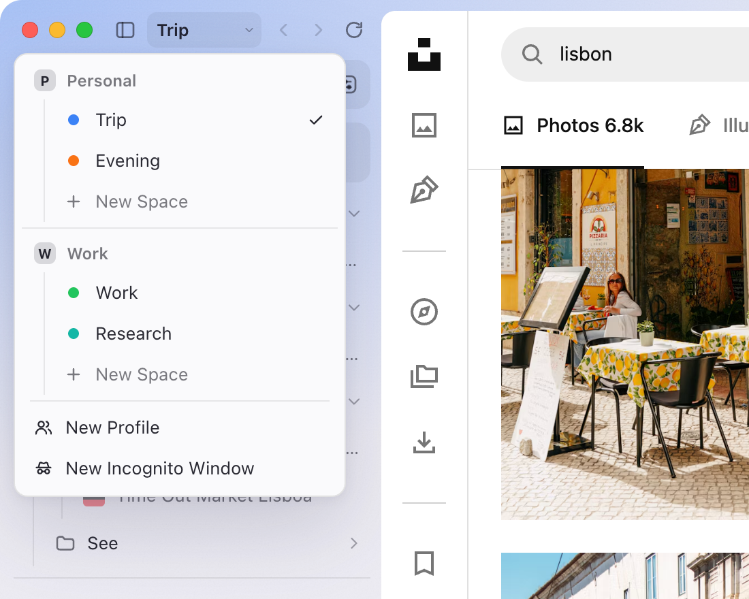Click the teal Research color dot
The image size is (749, 599).
pyautogui.click(x=74, y=334)
